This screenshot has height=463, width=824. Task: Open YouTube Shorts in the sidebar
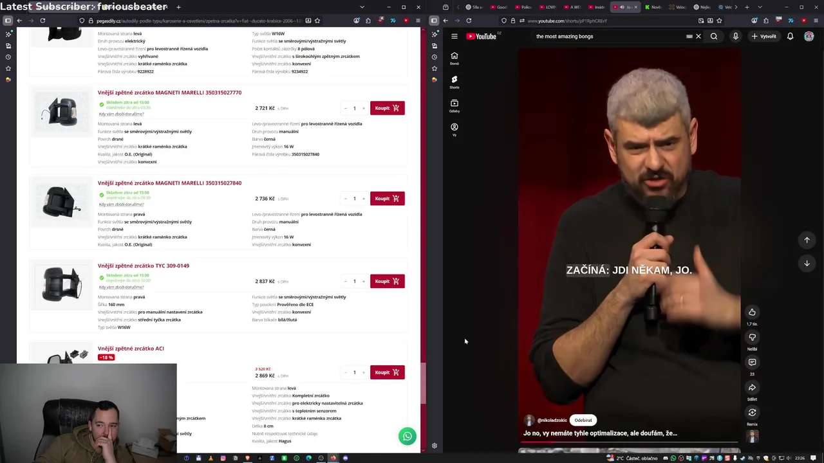click(x=454, y=82)
